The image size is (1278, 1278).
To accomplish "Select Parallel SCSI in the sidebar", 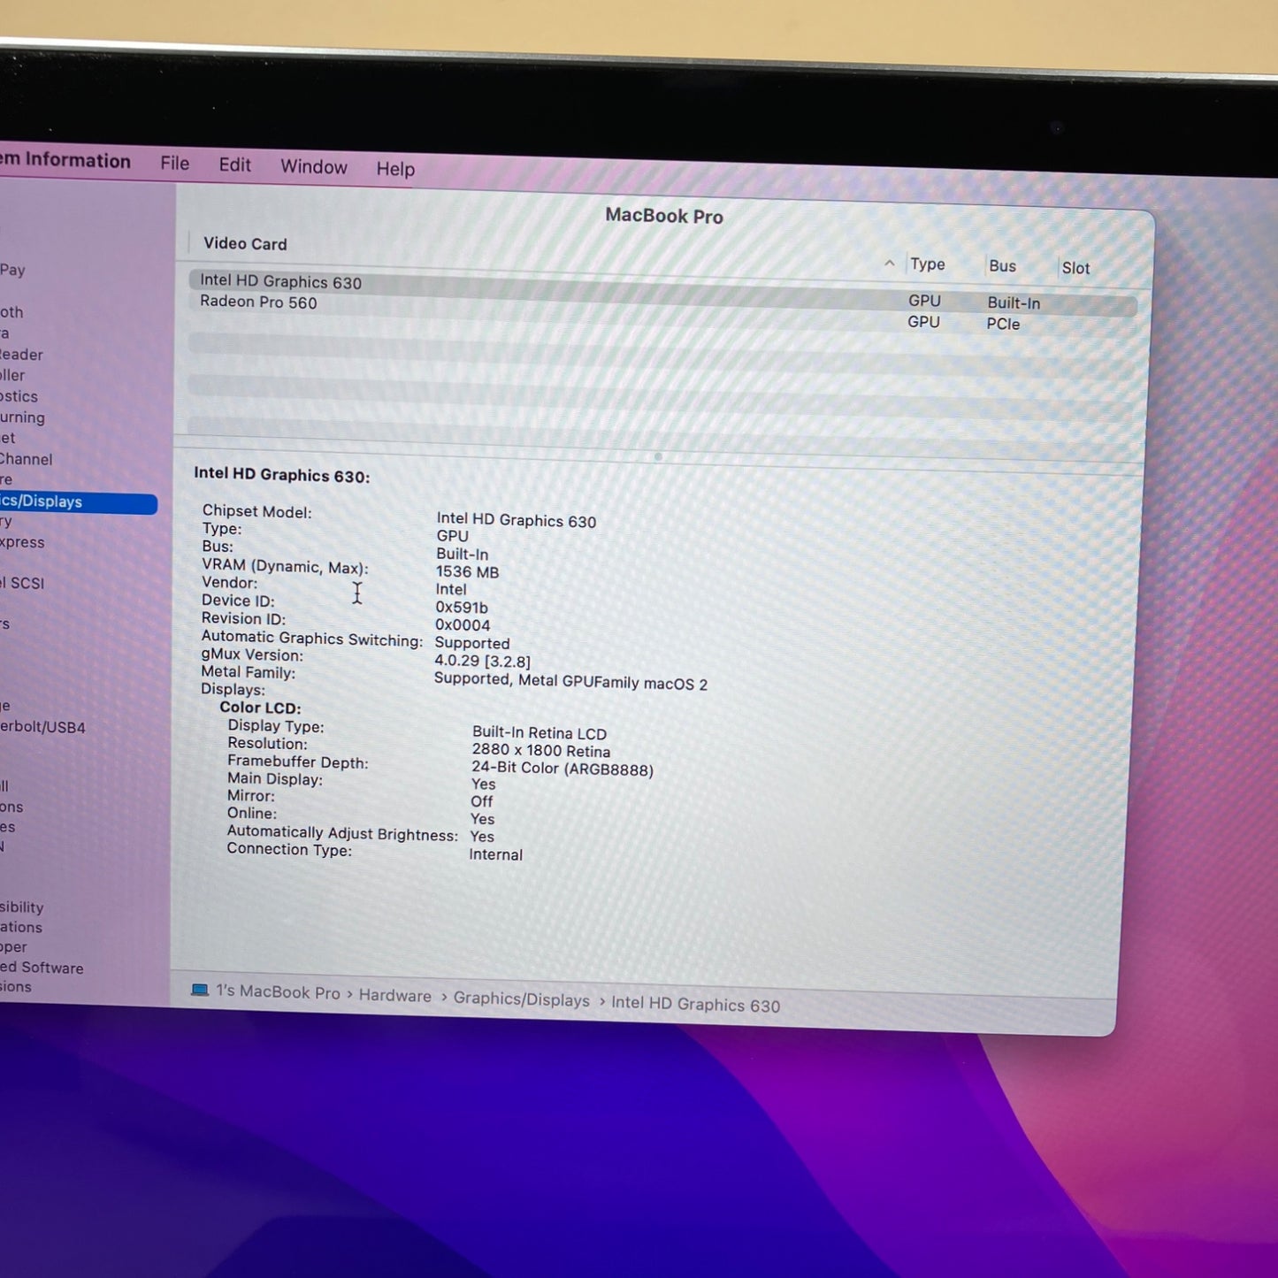I will coord(22,583).
